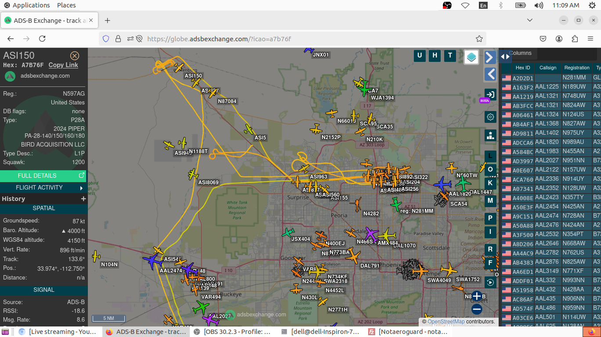The image size is (601, 337).
Task: Click the beta login arrow icon
Action: 490,94
